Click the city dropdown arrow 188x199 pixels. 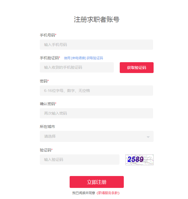(148, 137)
